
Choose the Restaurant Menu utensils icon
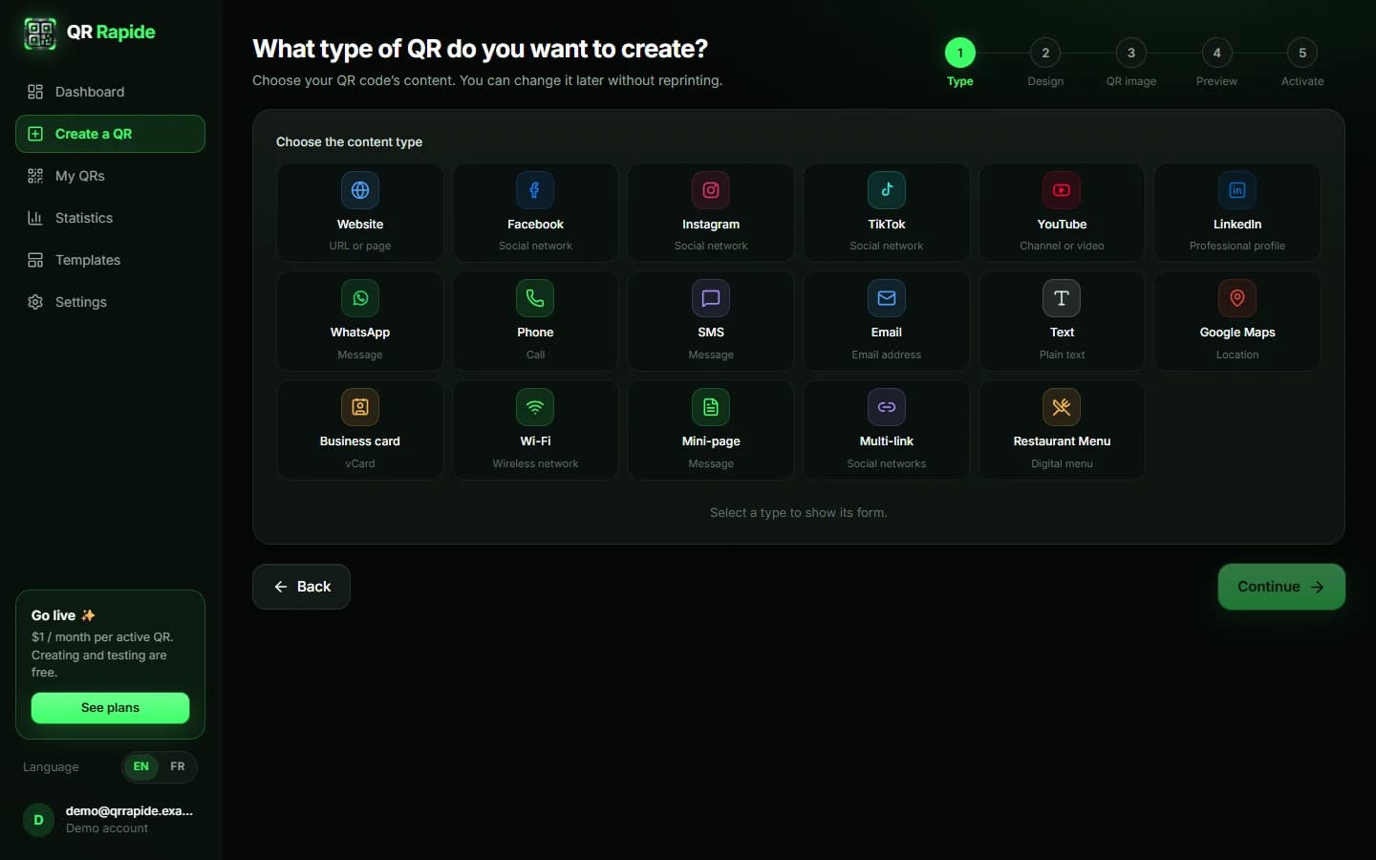(1062, 407)
